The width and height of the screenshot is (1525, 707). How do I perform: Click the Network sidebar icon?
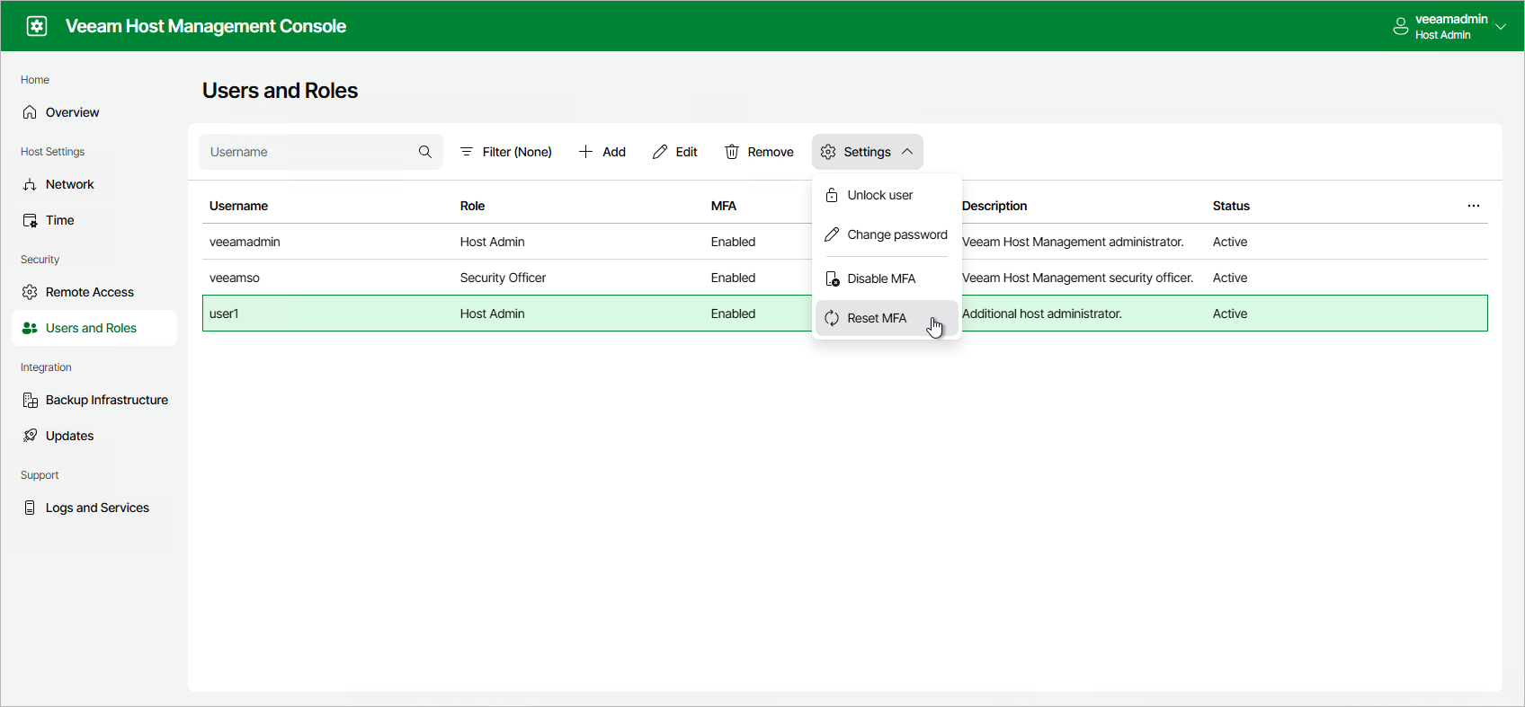click(x=30, y=184)
